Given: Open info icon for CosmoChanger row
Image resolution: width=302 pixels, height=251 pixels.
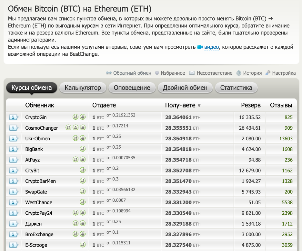Looking at the screenshot, I should [x=14, y=128].
